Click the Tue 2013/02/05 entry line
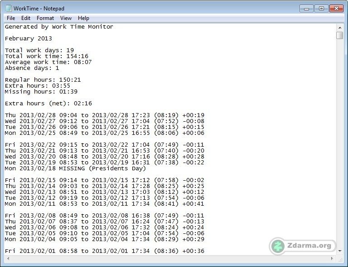This screenshot has height=267, width=348. (x=105, y=233)
